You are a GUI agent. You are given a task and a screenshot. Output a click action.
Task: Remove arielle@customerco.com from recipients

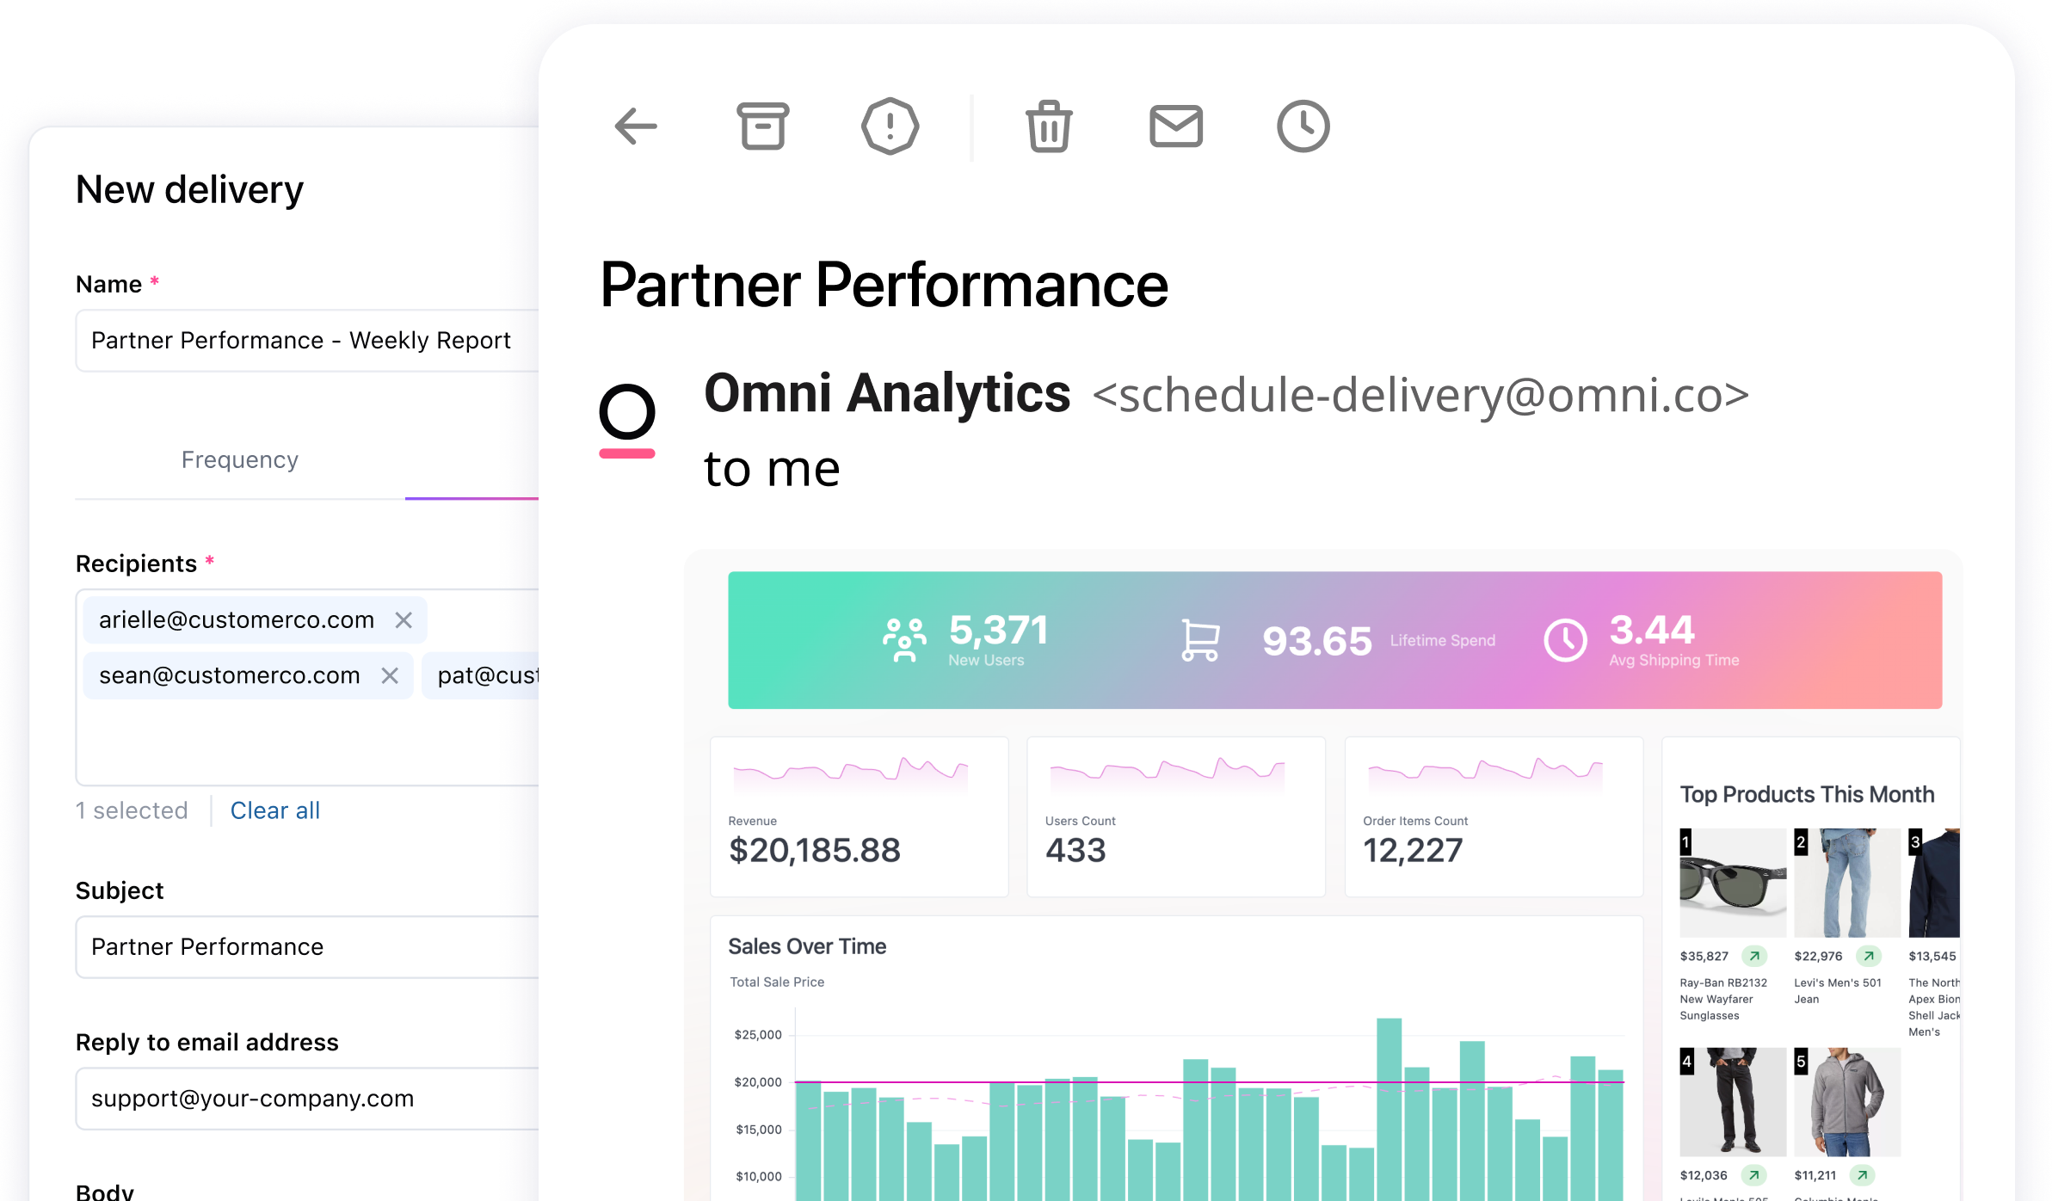(x=404, y=619)
